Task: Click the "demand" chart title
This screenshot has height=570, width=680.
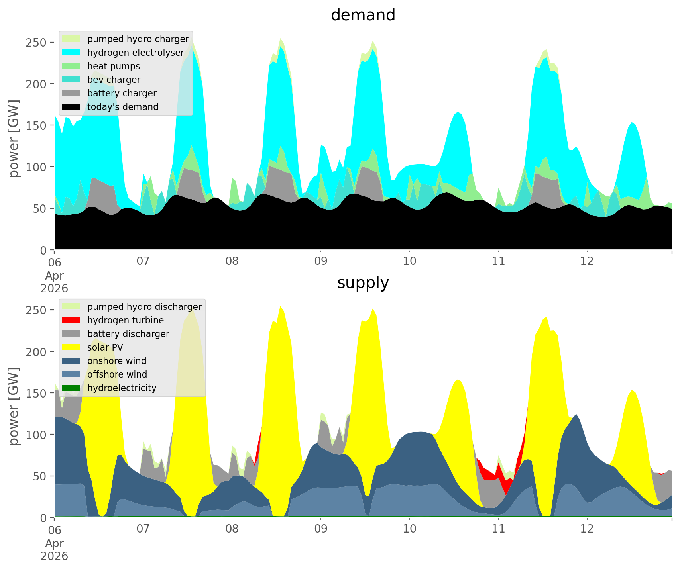Action: tap(363, 15)
